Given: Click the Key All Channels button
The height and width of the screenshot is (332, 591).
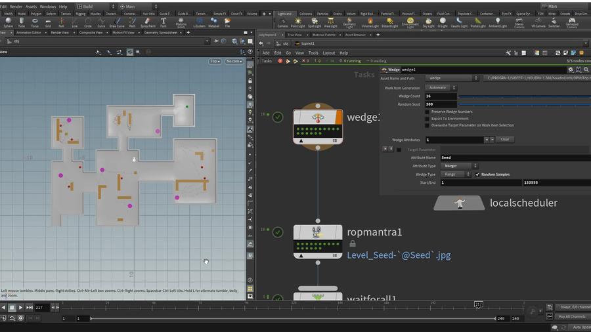Looking at the screenshot, I should click(x=572, y=317).
